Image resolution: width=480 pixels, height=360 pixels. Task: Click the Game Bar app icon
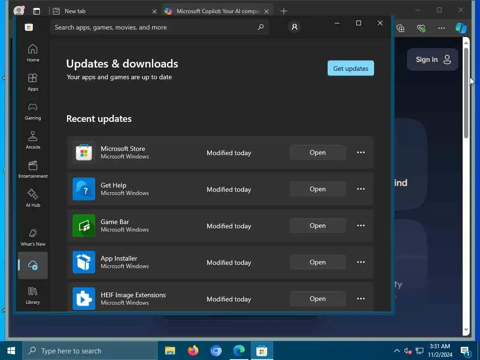pyautogui.click(x=83, y=225)
